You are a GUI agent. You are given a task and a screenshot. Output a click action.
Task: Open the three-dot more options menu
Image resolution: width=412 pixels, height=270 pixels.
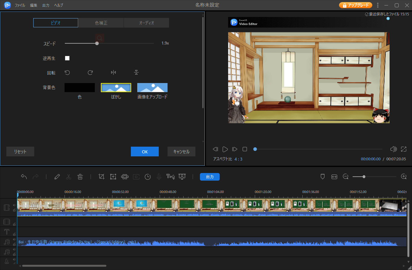[378, 5]
